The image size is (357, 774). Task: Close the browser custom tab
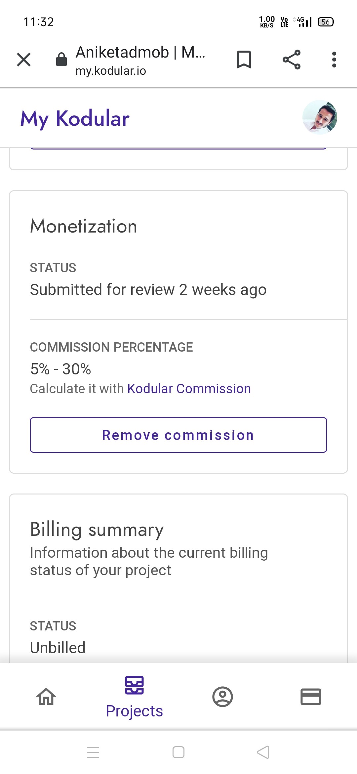click(x=24, y=60)
